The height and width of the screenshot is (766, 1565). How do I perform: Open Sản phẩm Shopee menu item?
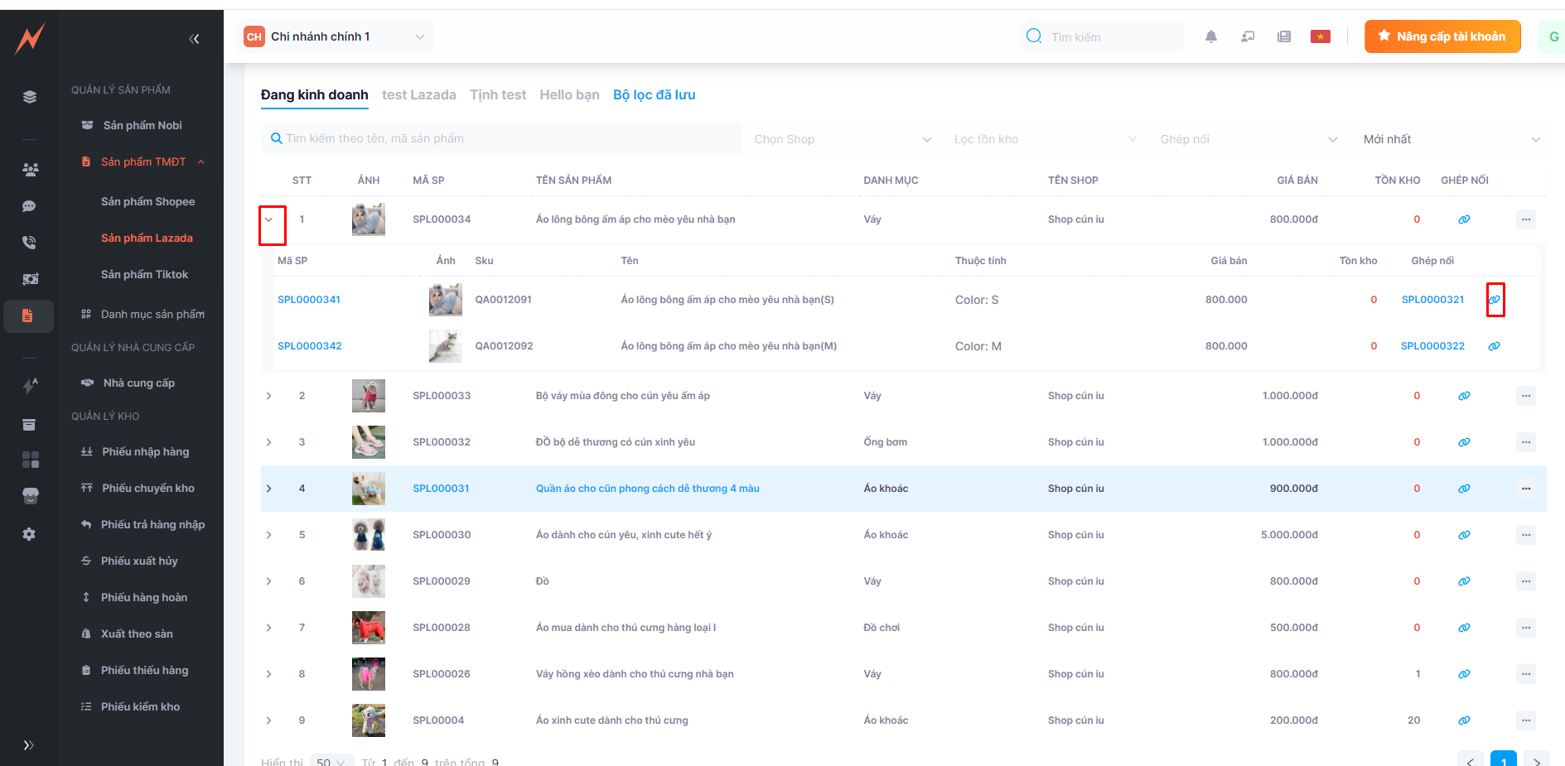[147, 201]
